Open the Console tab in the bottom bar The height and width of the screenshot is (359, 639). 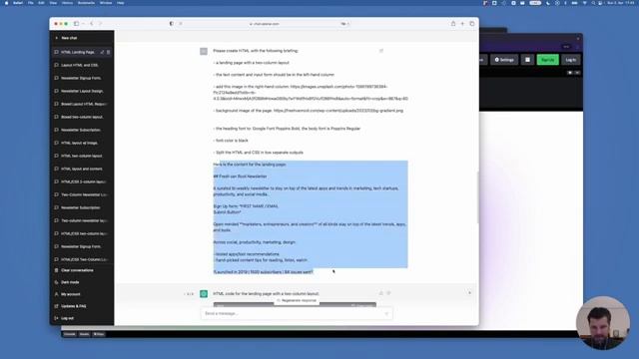pyautogui.click(x=70, y=334)
